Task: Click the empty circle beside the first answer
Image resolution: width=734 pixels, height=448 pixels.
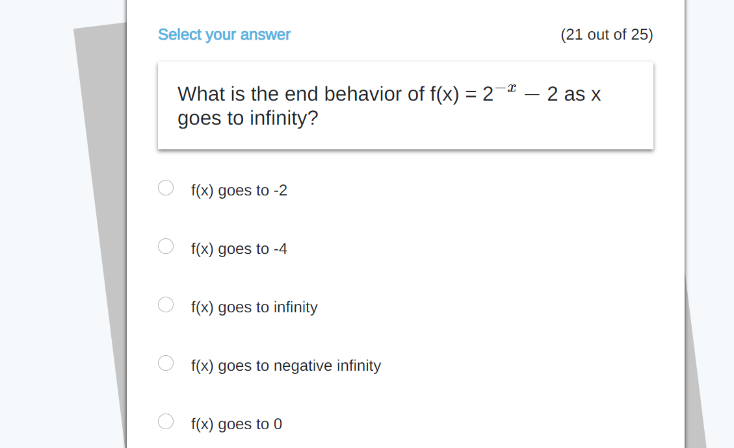Action: [x=166, y=188]
